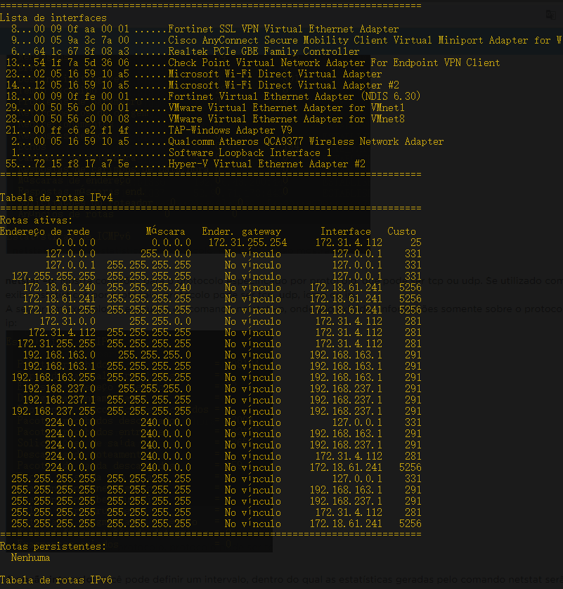Click the 'Nenhuma' text under persistent routes
Screen dimensions: 563x589
(31, 557)
